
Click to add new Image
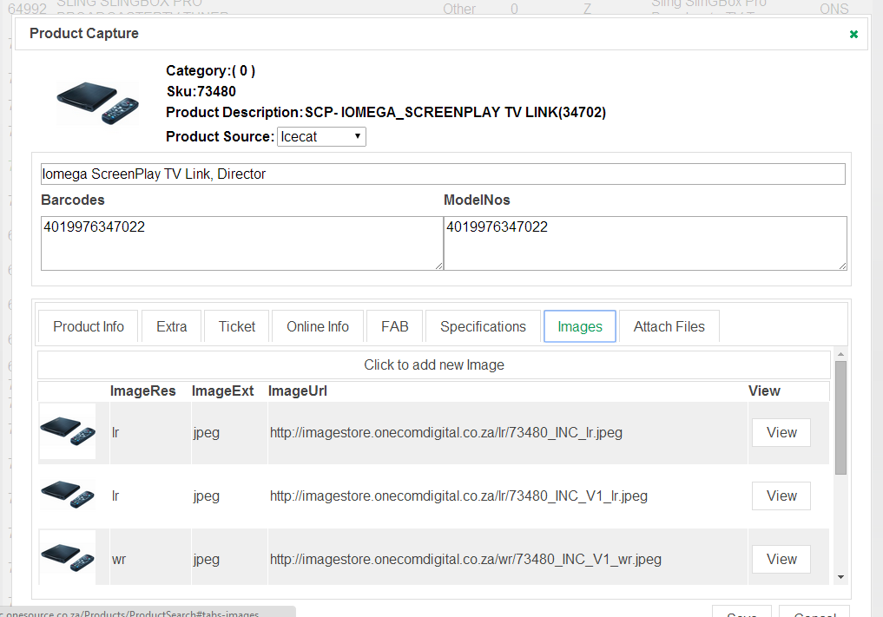coord(433,364)
